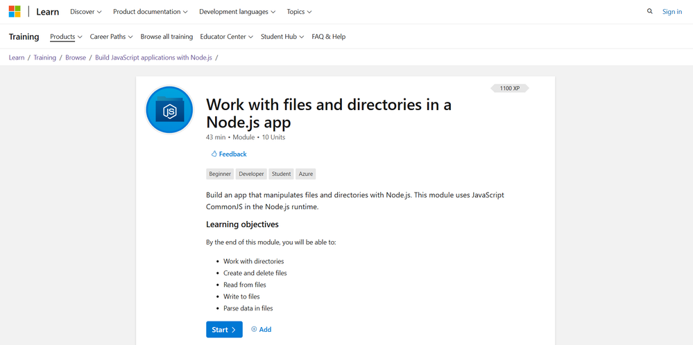This screenshot has width=693, height=345.
Task: Click the 1100 XP badge
Action: pyautogui.click(x=510, y=88)
